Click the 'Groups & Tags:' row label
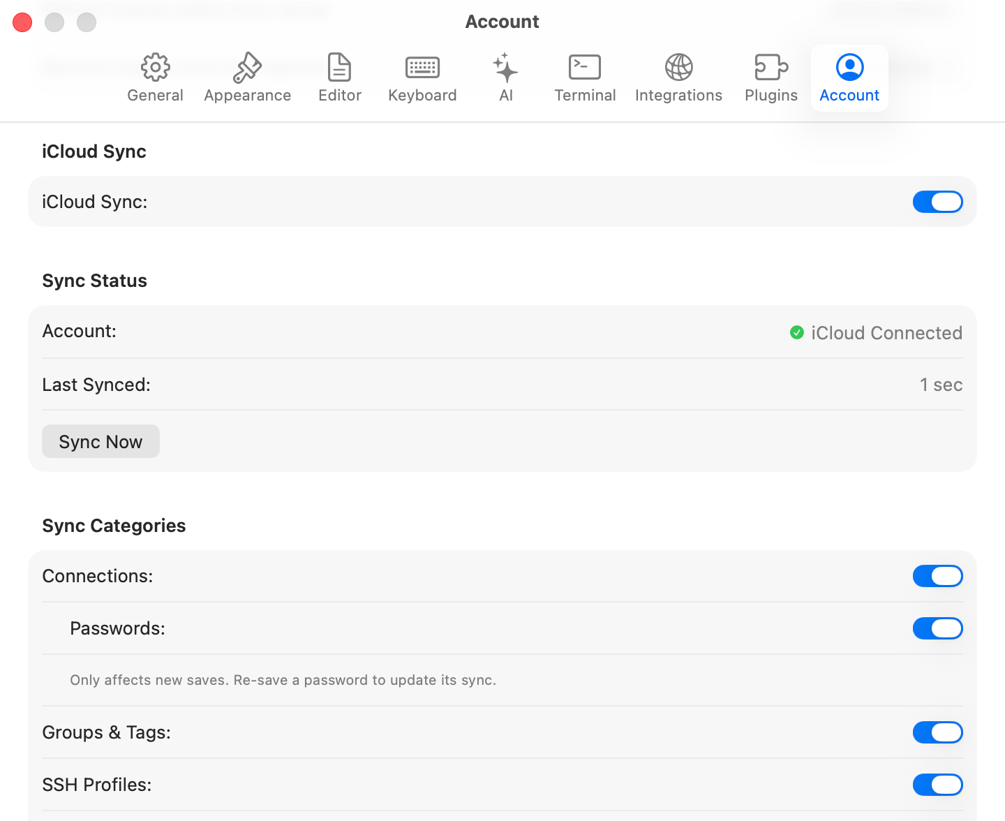1005x821 pixels. click(x=106, y=732)
